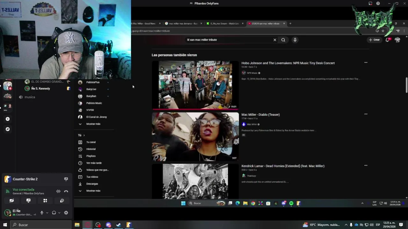
Task: Close the Kick stream tab
Action: click(243, 24)
